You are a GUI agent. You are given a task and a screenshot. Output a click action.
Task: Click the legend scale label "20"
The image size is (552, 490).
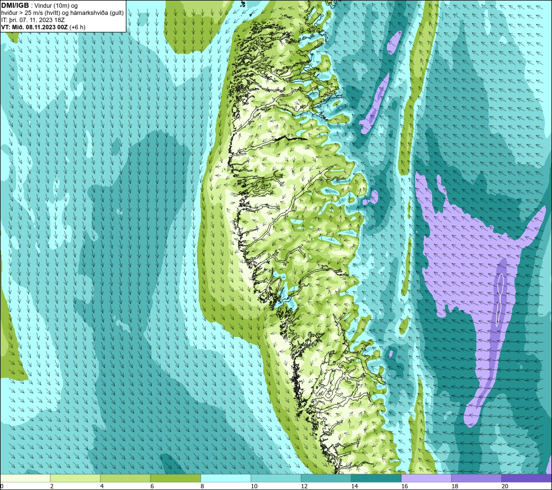[505, 486]
